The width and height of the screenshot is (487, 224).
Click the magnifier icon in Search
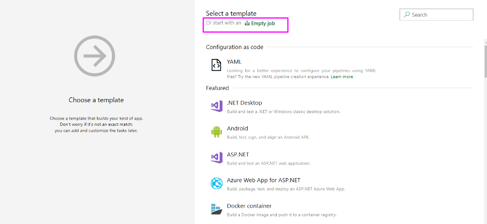coord(406,15)
